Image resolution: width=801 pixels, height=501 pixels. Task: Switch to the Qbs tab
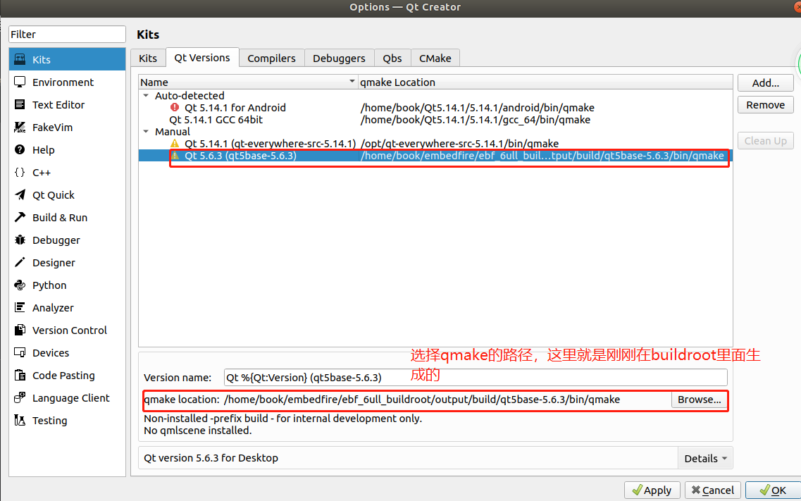click(392, 58)
